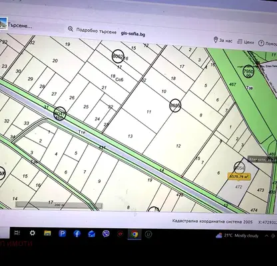The image size is (277, 266).
Task: Select the circled 7950 district marker
Action: [x=248, y=72]
